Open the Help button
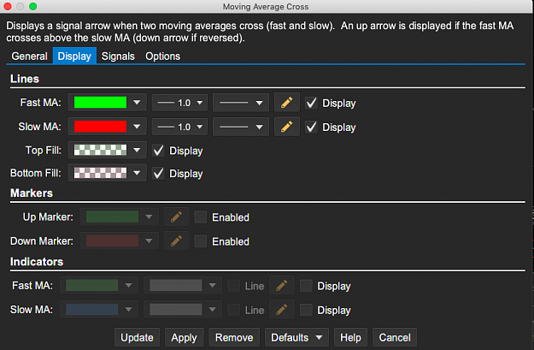The image size is (534, 350). pyautogui.click(x=350, y=338)
